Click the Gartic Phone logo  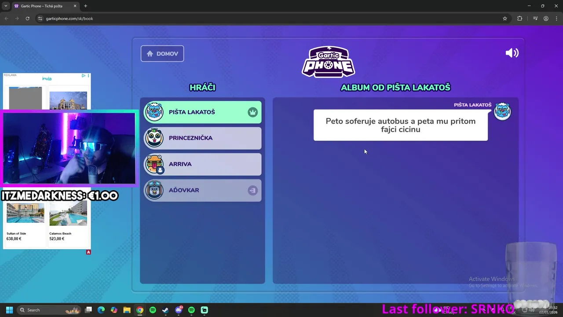tap(329, 62)
